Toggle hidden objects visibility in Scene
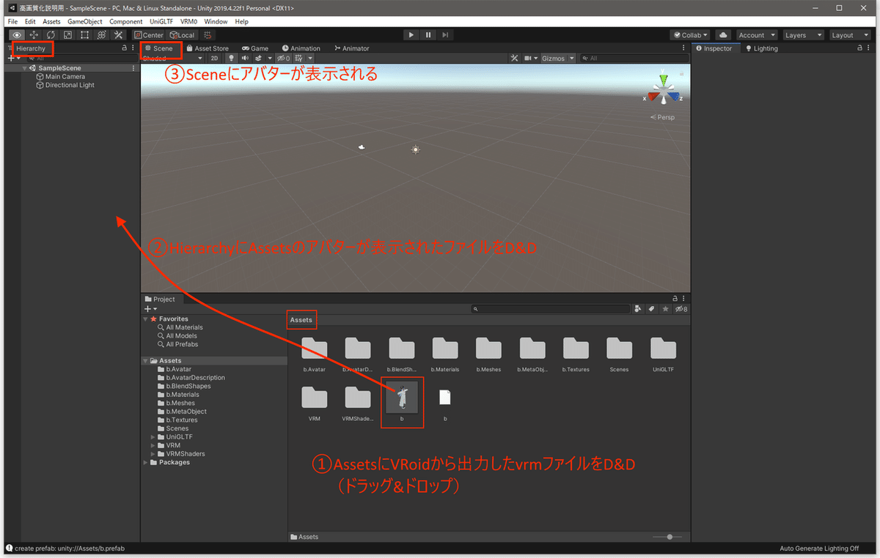The width and height of the screenshot is (880, 558). click(x=283, y=58)
